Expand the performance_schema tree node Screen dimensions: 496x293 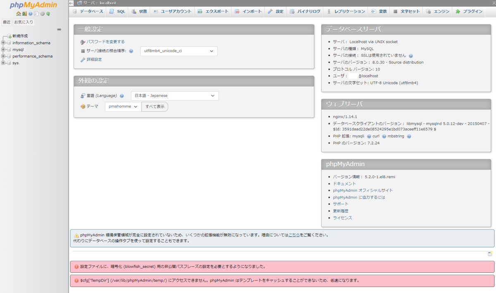(3, 56)
